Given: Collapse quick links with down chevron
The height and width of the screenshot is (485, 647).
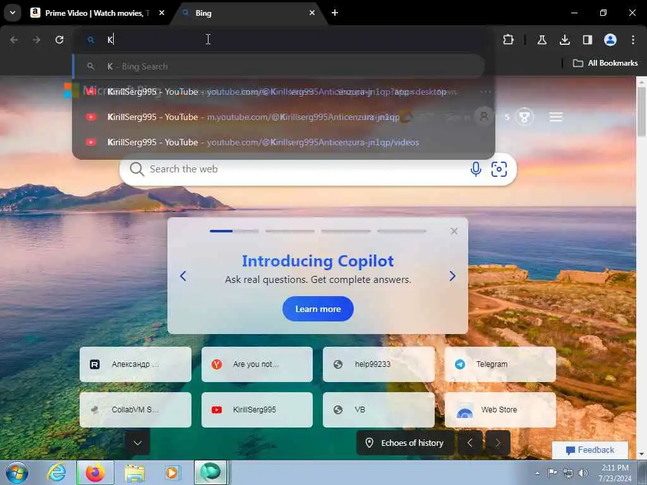Looking at the screenshot, I should point(137,443).
